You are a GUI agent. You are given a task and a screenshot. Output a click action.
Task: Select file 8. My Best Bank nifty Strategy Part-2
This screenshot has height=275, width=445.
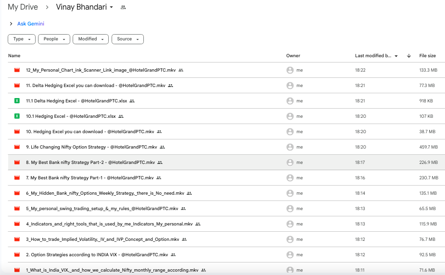click(90, 162)
